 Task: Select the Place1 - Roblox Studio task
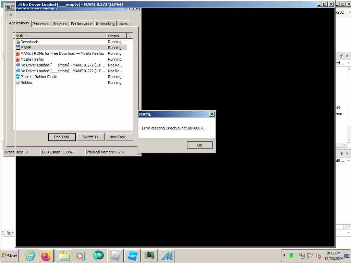tap(71, 77)
